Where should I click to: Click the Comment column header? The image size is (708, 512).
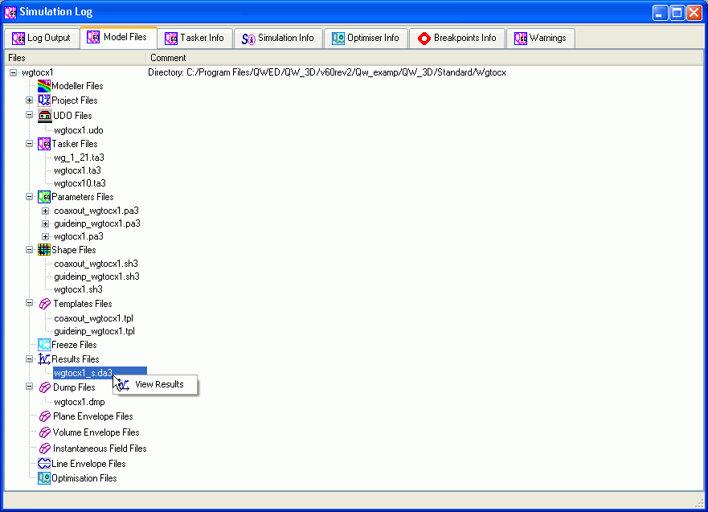(168, 58)
